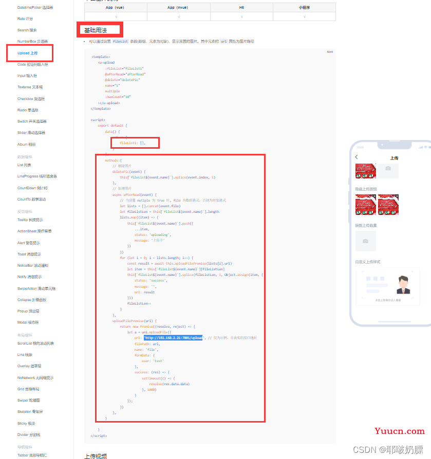This screenshot has width=431, height=459.
Task: Open DatetimePicker 选择器 in sidebar
Action: coord(35,8)
